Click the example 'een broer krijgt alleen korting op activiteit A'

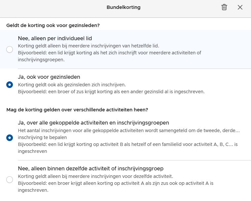(x=116, y=183)
